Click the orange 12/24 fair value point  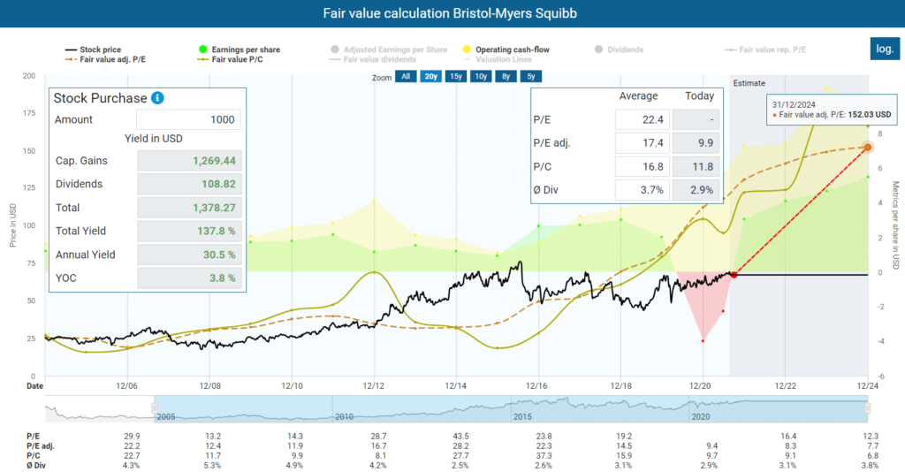(868, 147)
